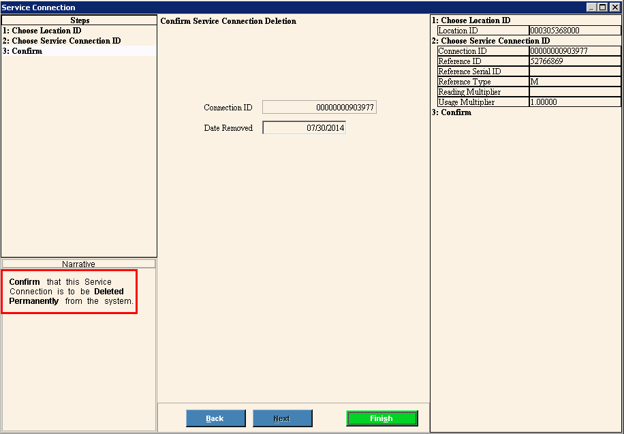Click Connection ID value in right summary table

pyautogui.click(x=575, y=51)
